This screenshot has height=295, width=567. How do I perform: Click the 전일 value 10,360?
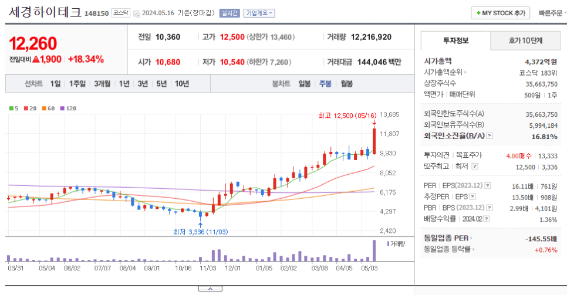168,37
